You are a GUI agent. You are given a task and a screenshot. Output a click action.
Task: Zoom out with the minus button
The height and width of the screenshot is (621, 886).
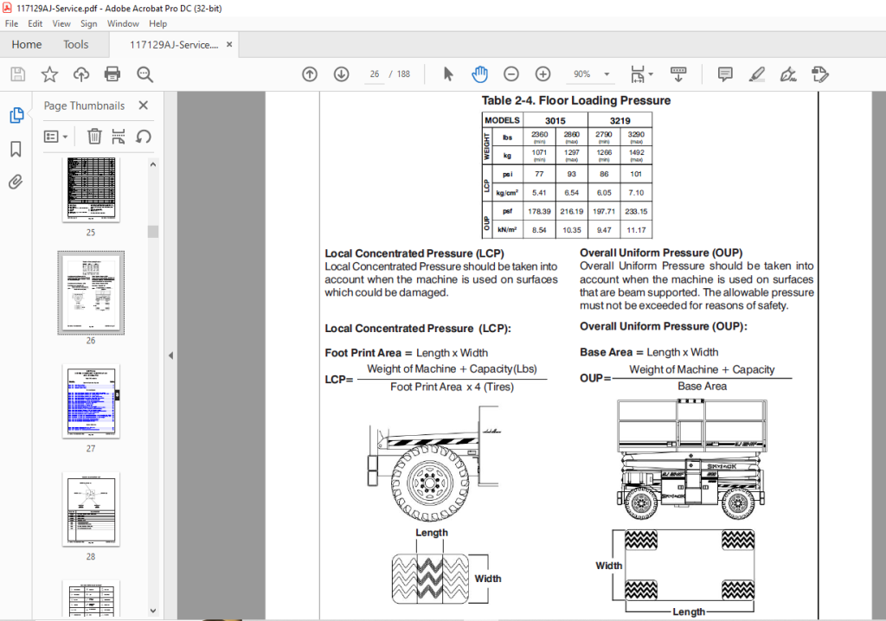coord(510,74)
